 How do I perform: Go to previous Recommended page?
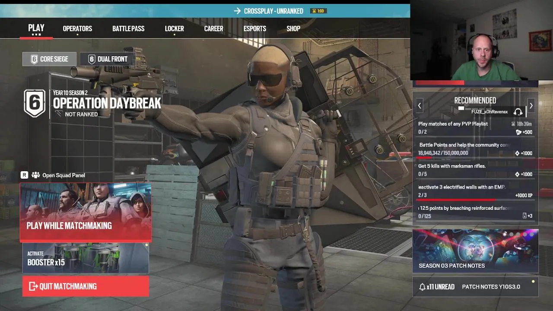(x=419, y=105)
